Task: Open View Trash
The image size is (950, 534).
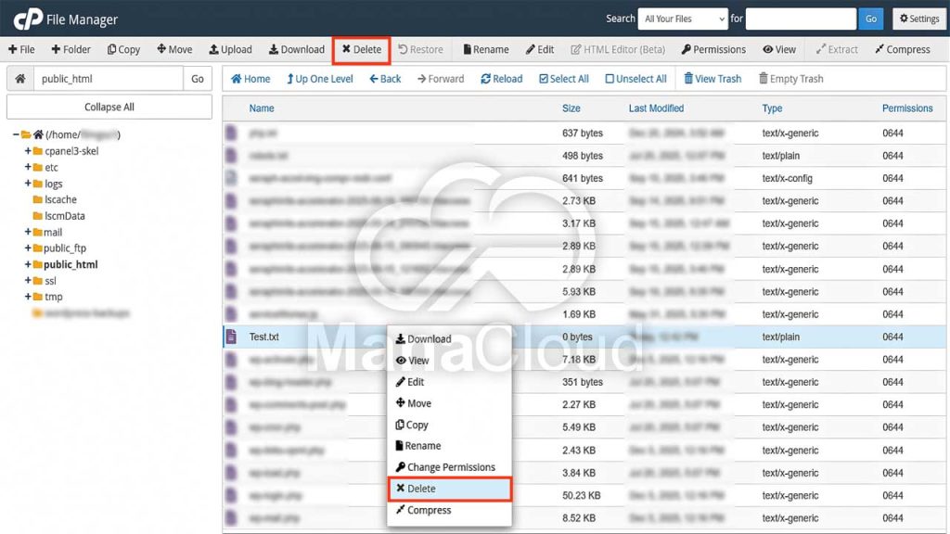Action: click(x=712, y=79)
